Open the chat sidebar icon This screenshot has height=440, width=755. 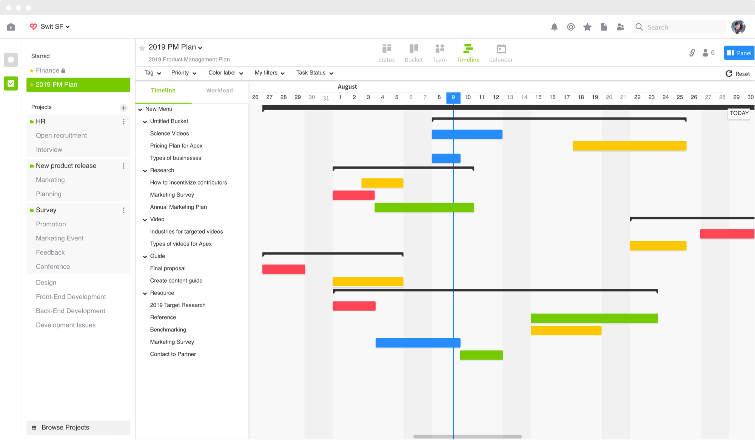11,60
